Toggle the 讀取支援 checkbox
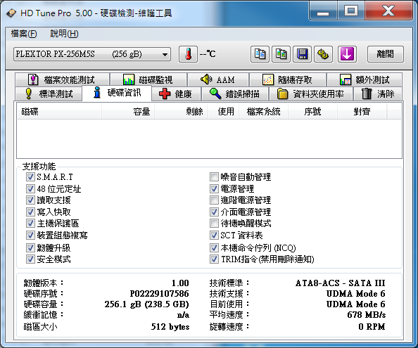The image size is (418, 348). click(30, 200)
